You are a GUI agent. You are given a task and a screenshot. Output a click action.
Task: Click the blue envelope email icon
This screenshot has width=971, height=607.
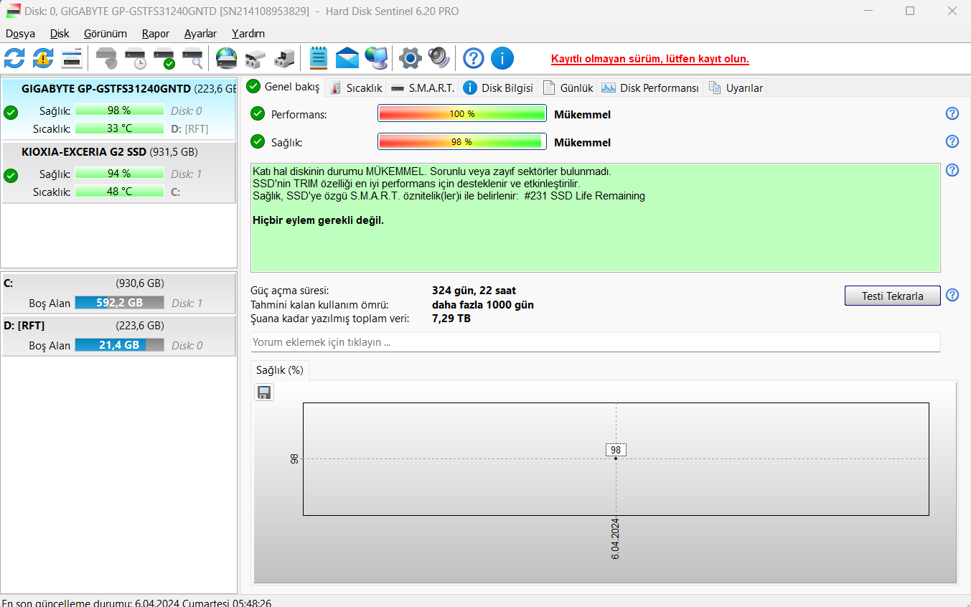click(347, 58)
